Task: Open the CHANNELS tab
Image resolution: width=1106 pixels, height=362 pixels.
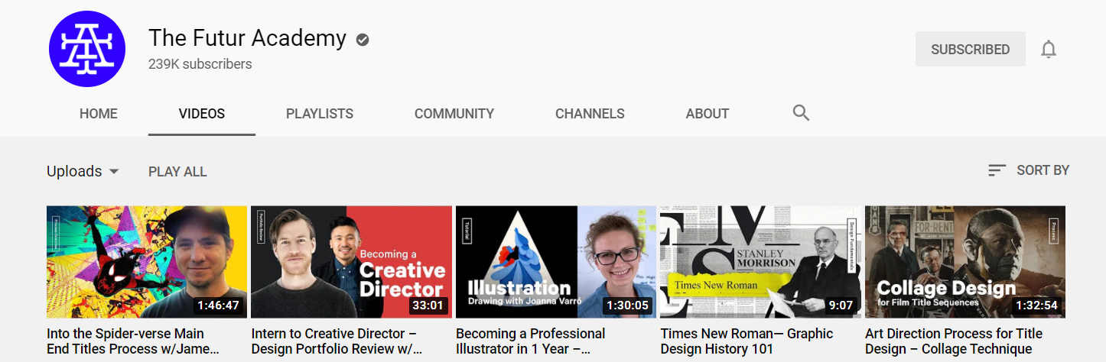Action: point(590,114)
